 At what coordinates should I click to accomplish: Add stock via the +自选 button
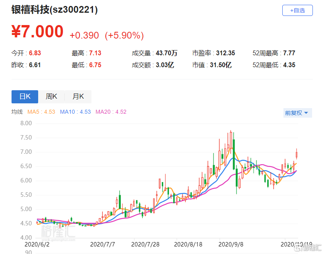point(297,10)
